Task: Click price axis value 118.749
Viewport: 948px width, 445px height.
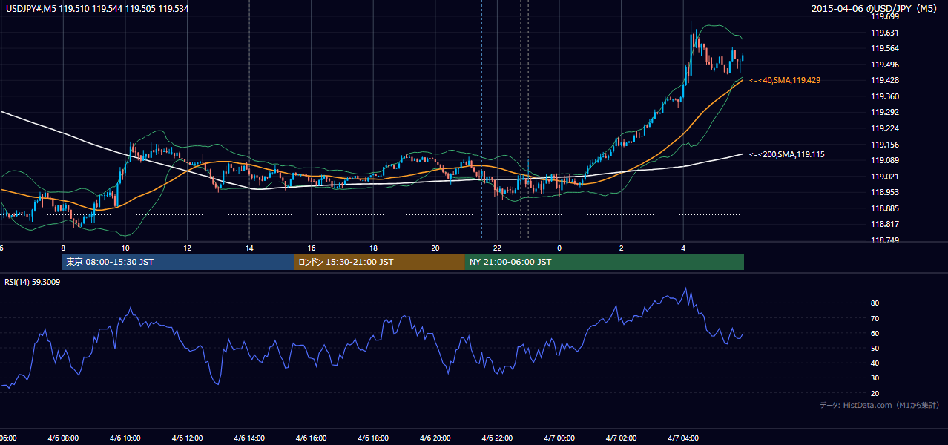Action: click(884, 241)
